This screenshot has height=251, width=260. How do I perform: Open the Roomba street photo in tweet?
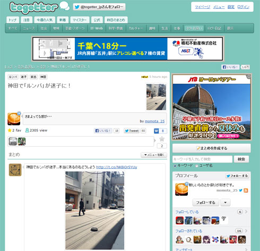click(x=94, y=210)
